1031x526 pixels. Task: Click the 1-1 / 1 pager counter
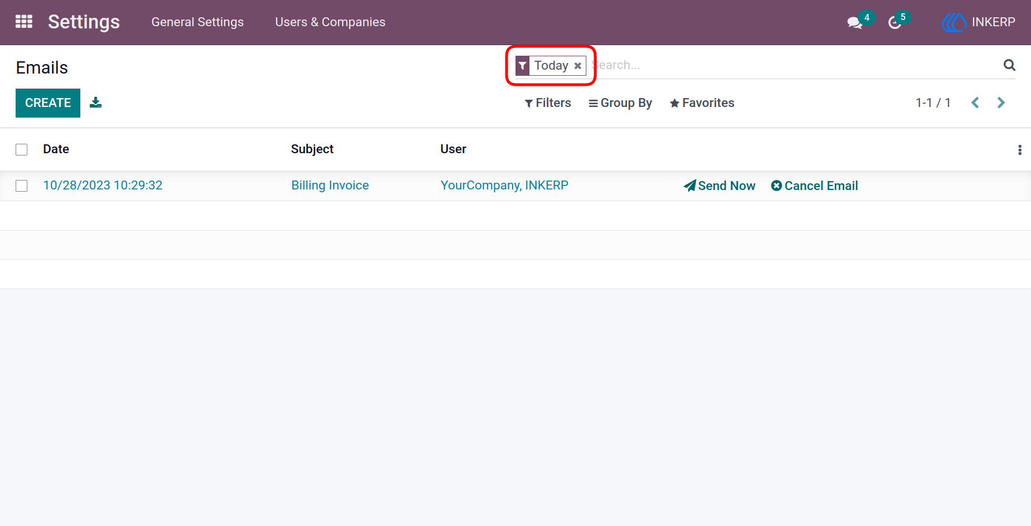click(x=933, y=103)
